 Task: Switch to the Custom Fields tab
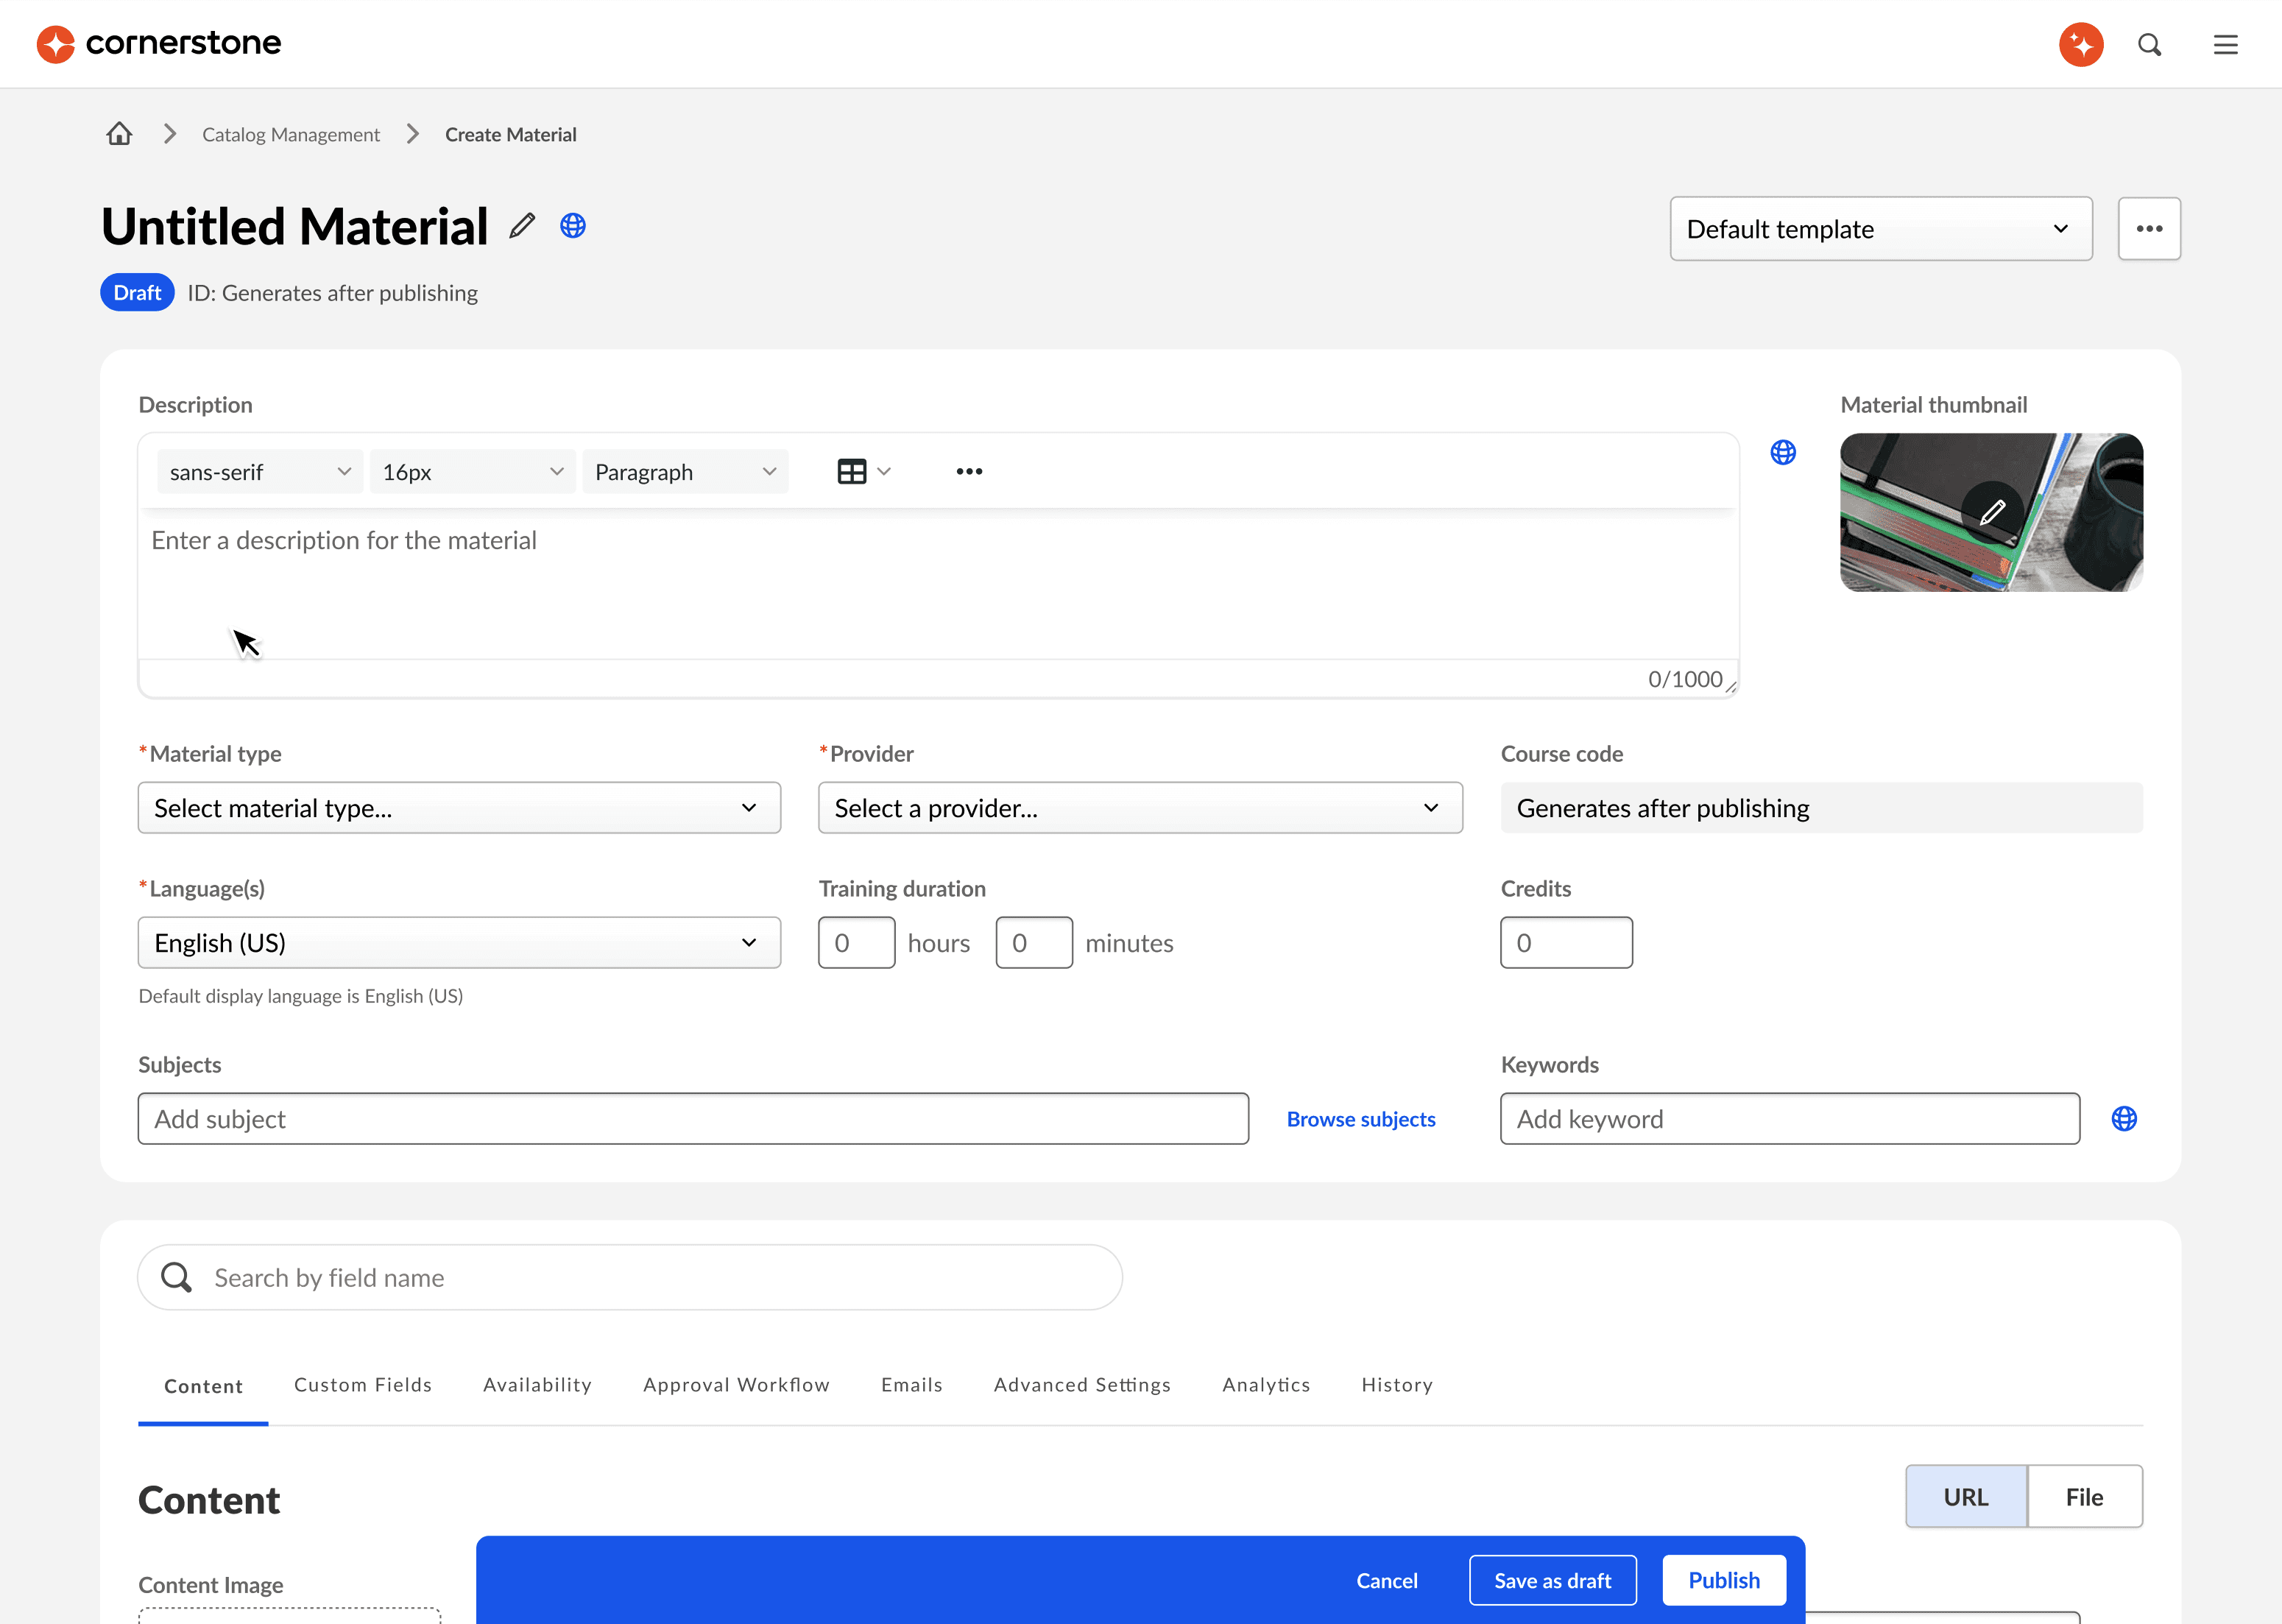click(363, 1385)
